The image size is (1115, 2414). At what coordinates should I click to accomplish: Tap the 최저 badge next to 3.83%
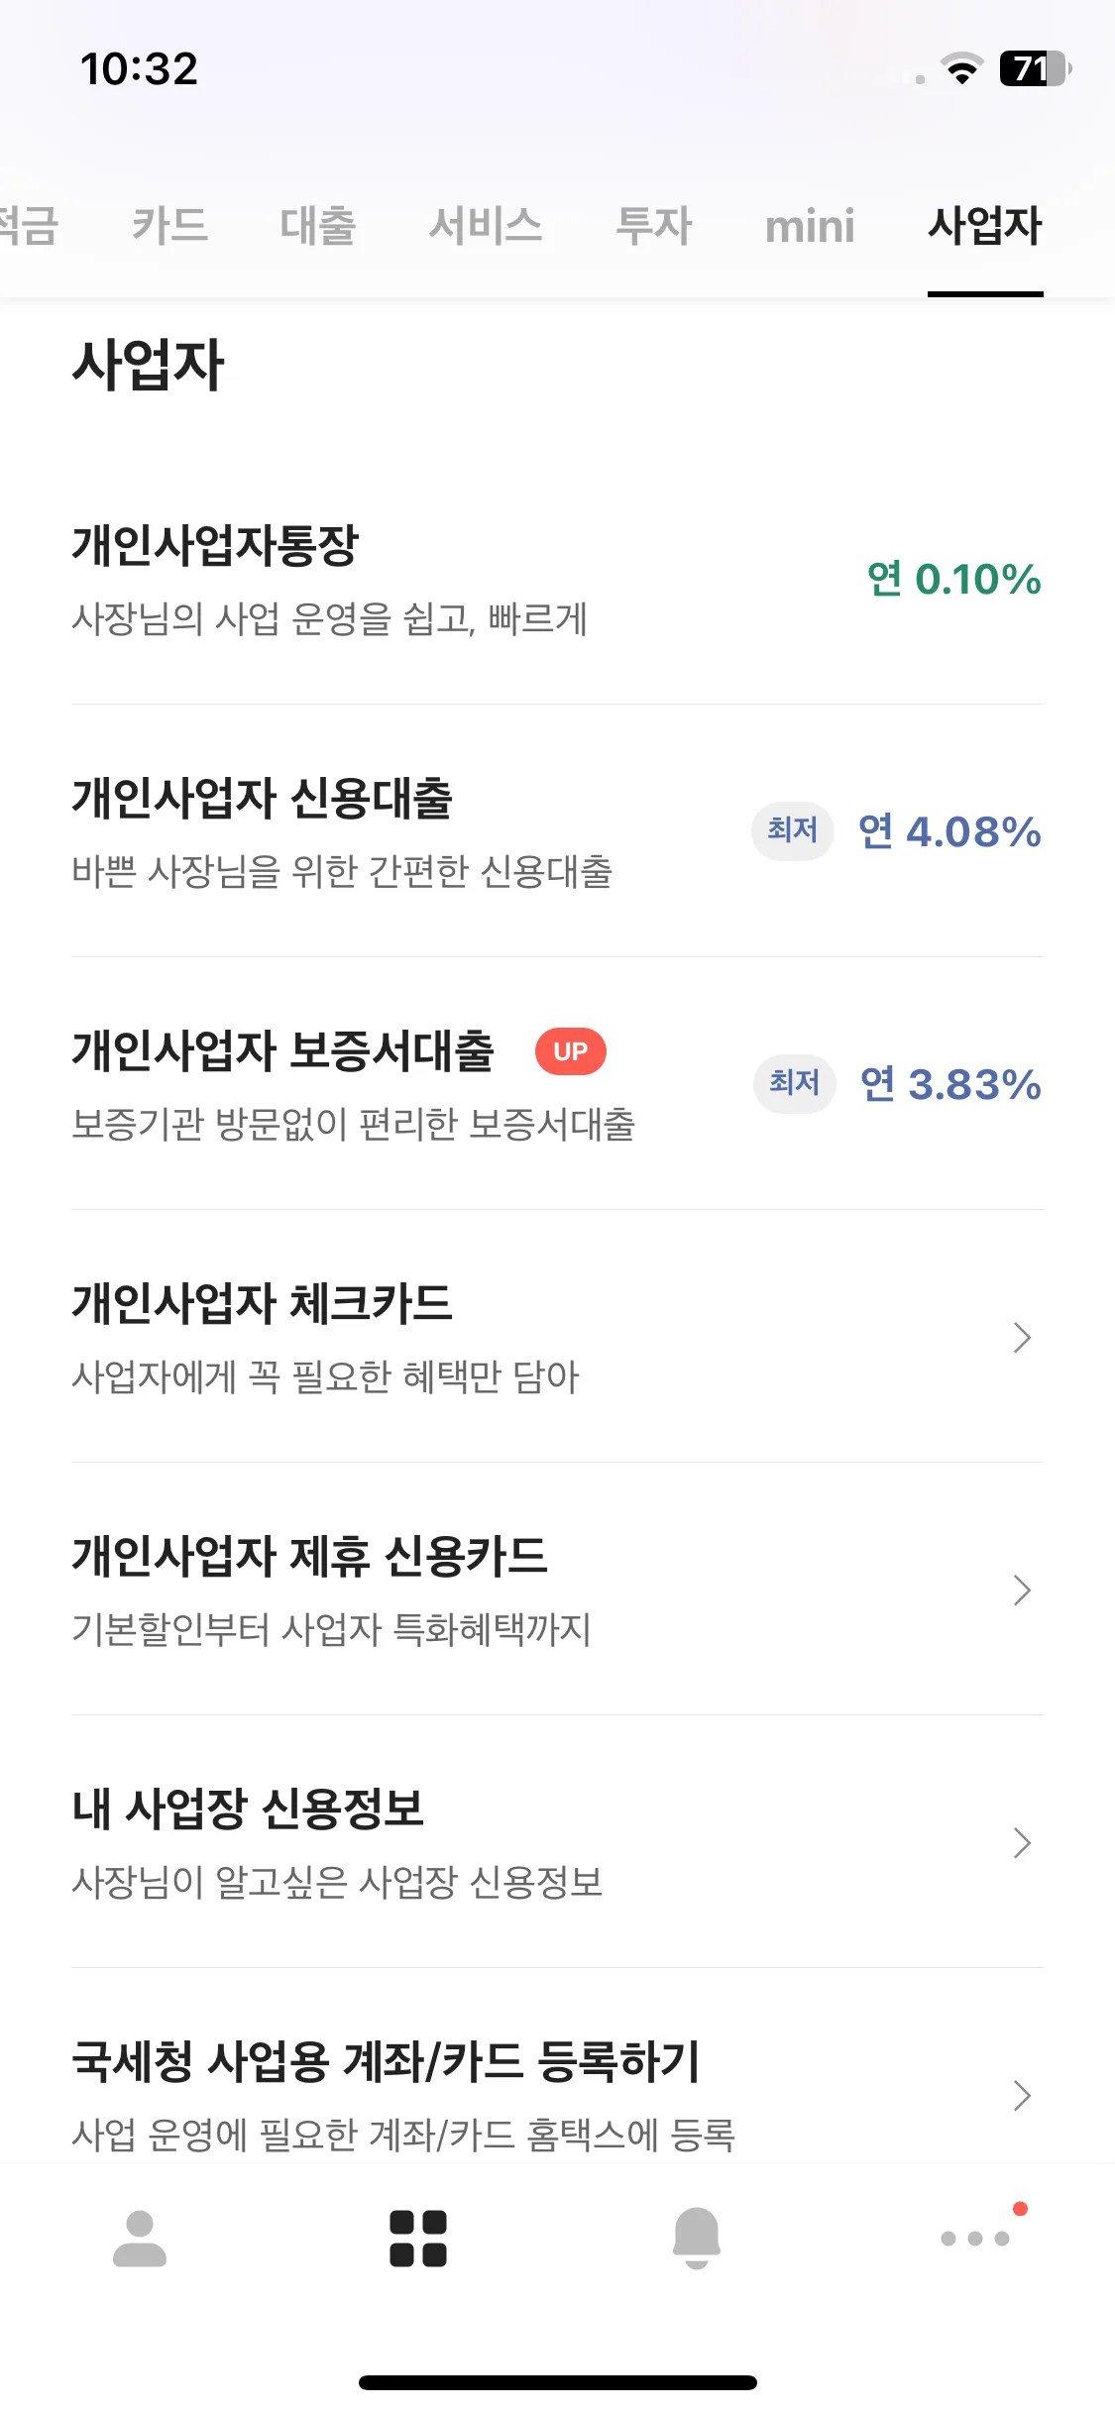[795, 1083]
